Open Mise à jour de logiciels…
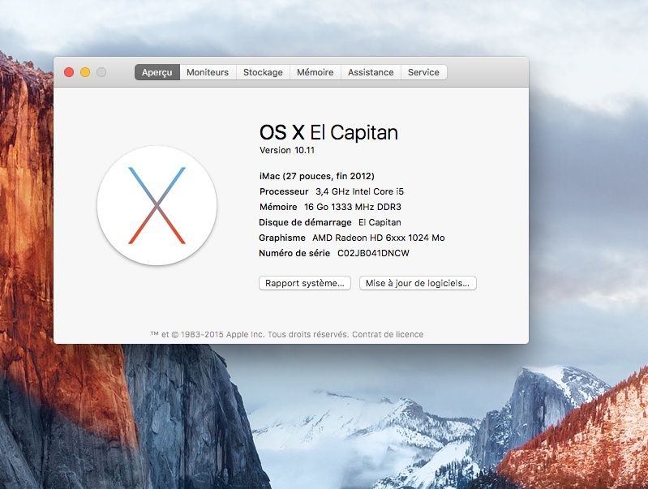Image resolution: width=648 pixels, height=489 pixels. click(418, 283)
